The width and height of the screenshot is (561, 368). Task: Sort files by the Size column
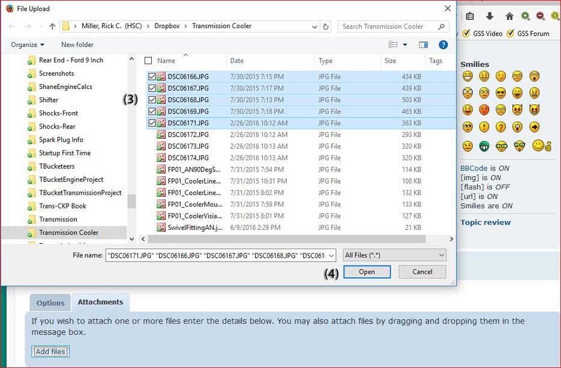[403, 61]
